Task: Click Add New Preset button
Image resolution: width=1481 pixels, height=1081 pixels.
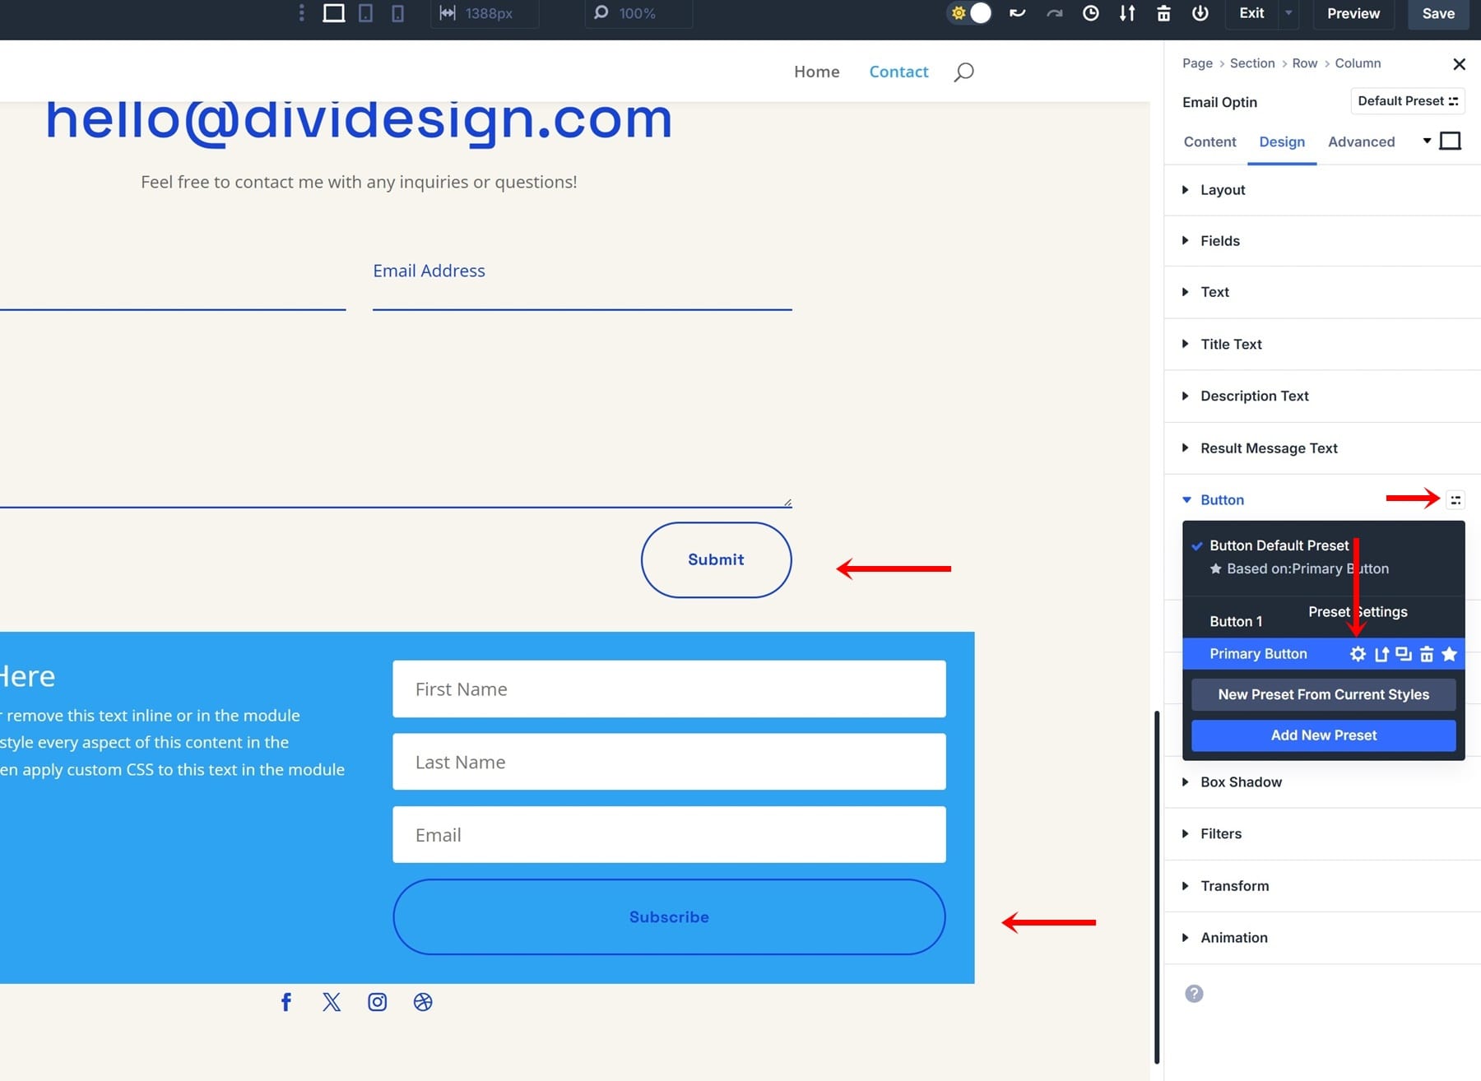Action: click(x=1324, y=735)
